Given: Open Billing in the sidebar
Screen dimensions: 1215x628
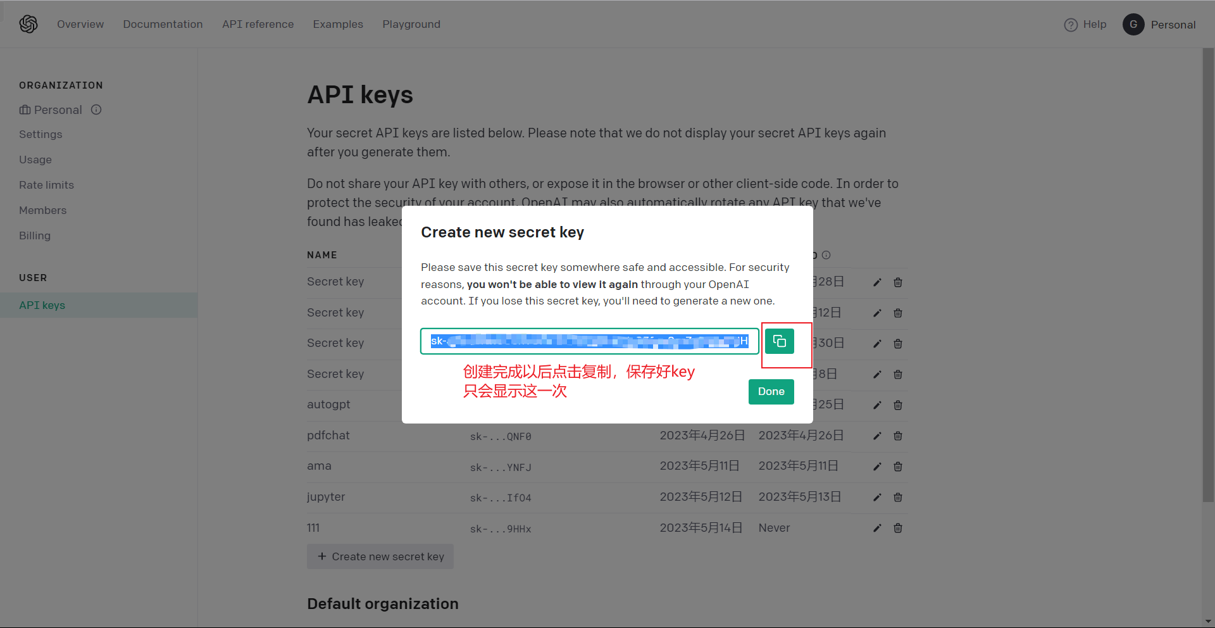Looking at the screenshot, I should point(35,235).
